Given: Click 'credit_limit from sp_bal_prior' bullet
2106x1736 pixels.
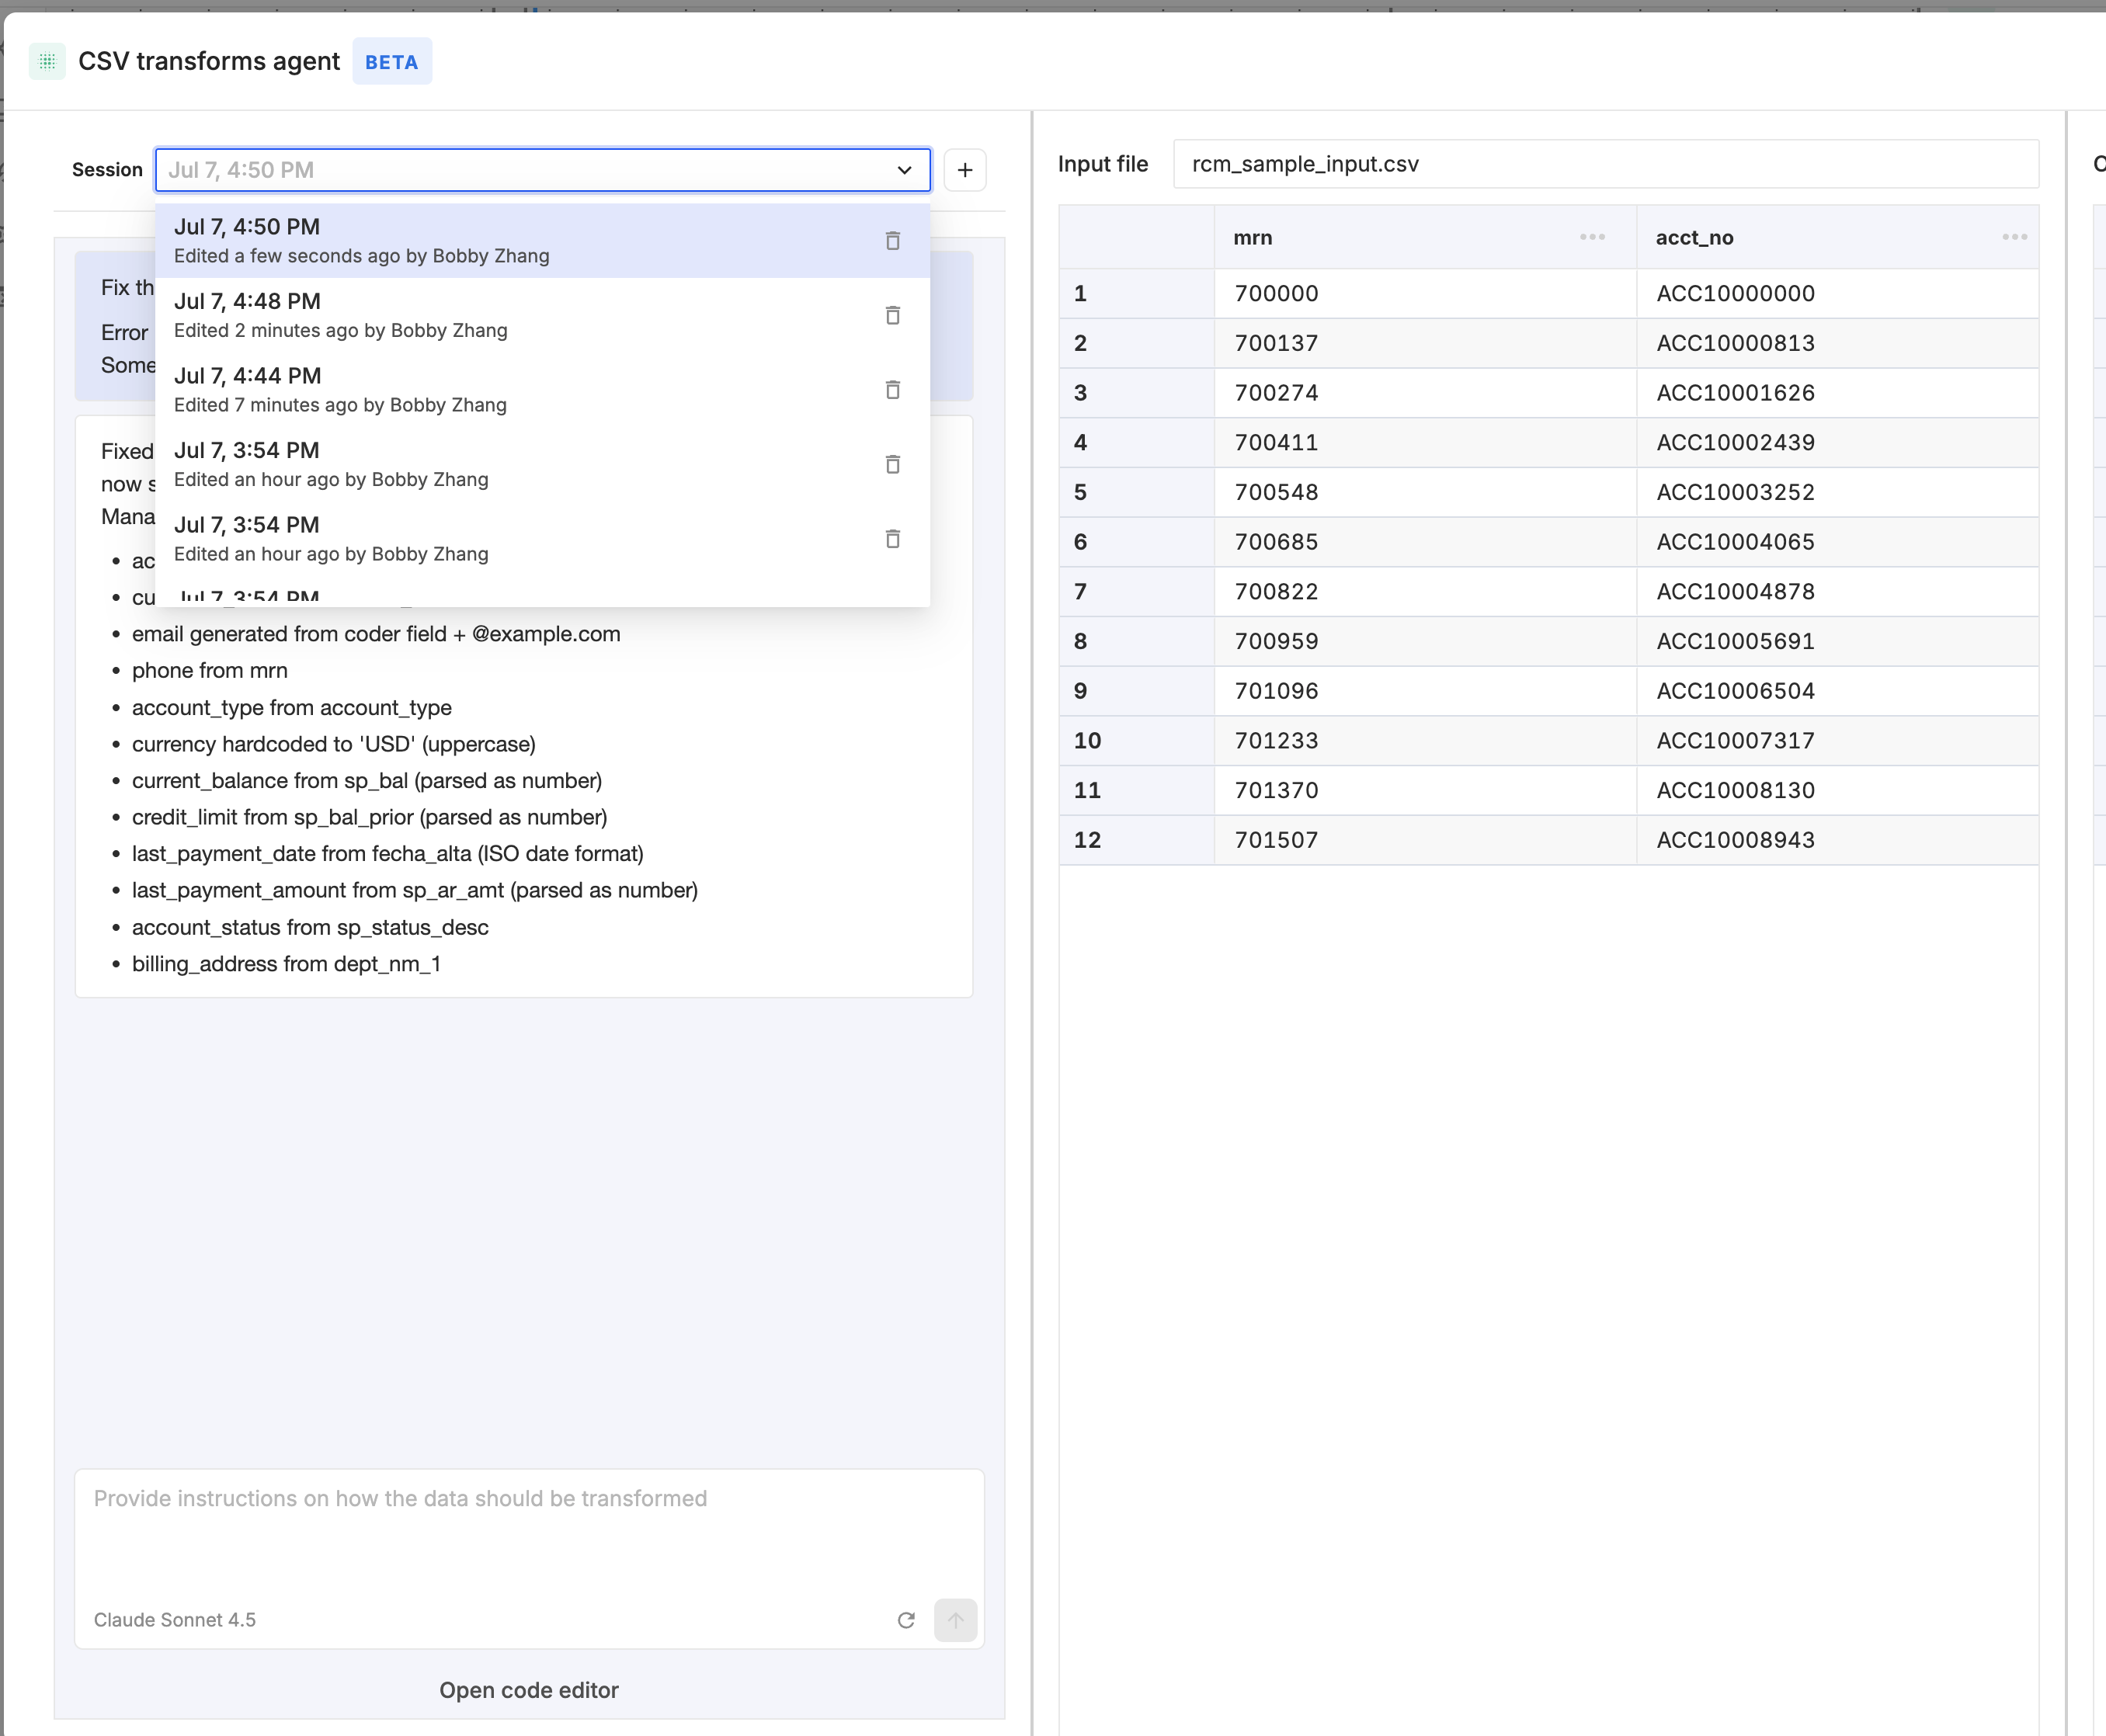Looking at the screenshot, I should point(370,817).
